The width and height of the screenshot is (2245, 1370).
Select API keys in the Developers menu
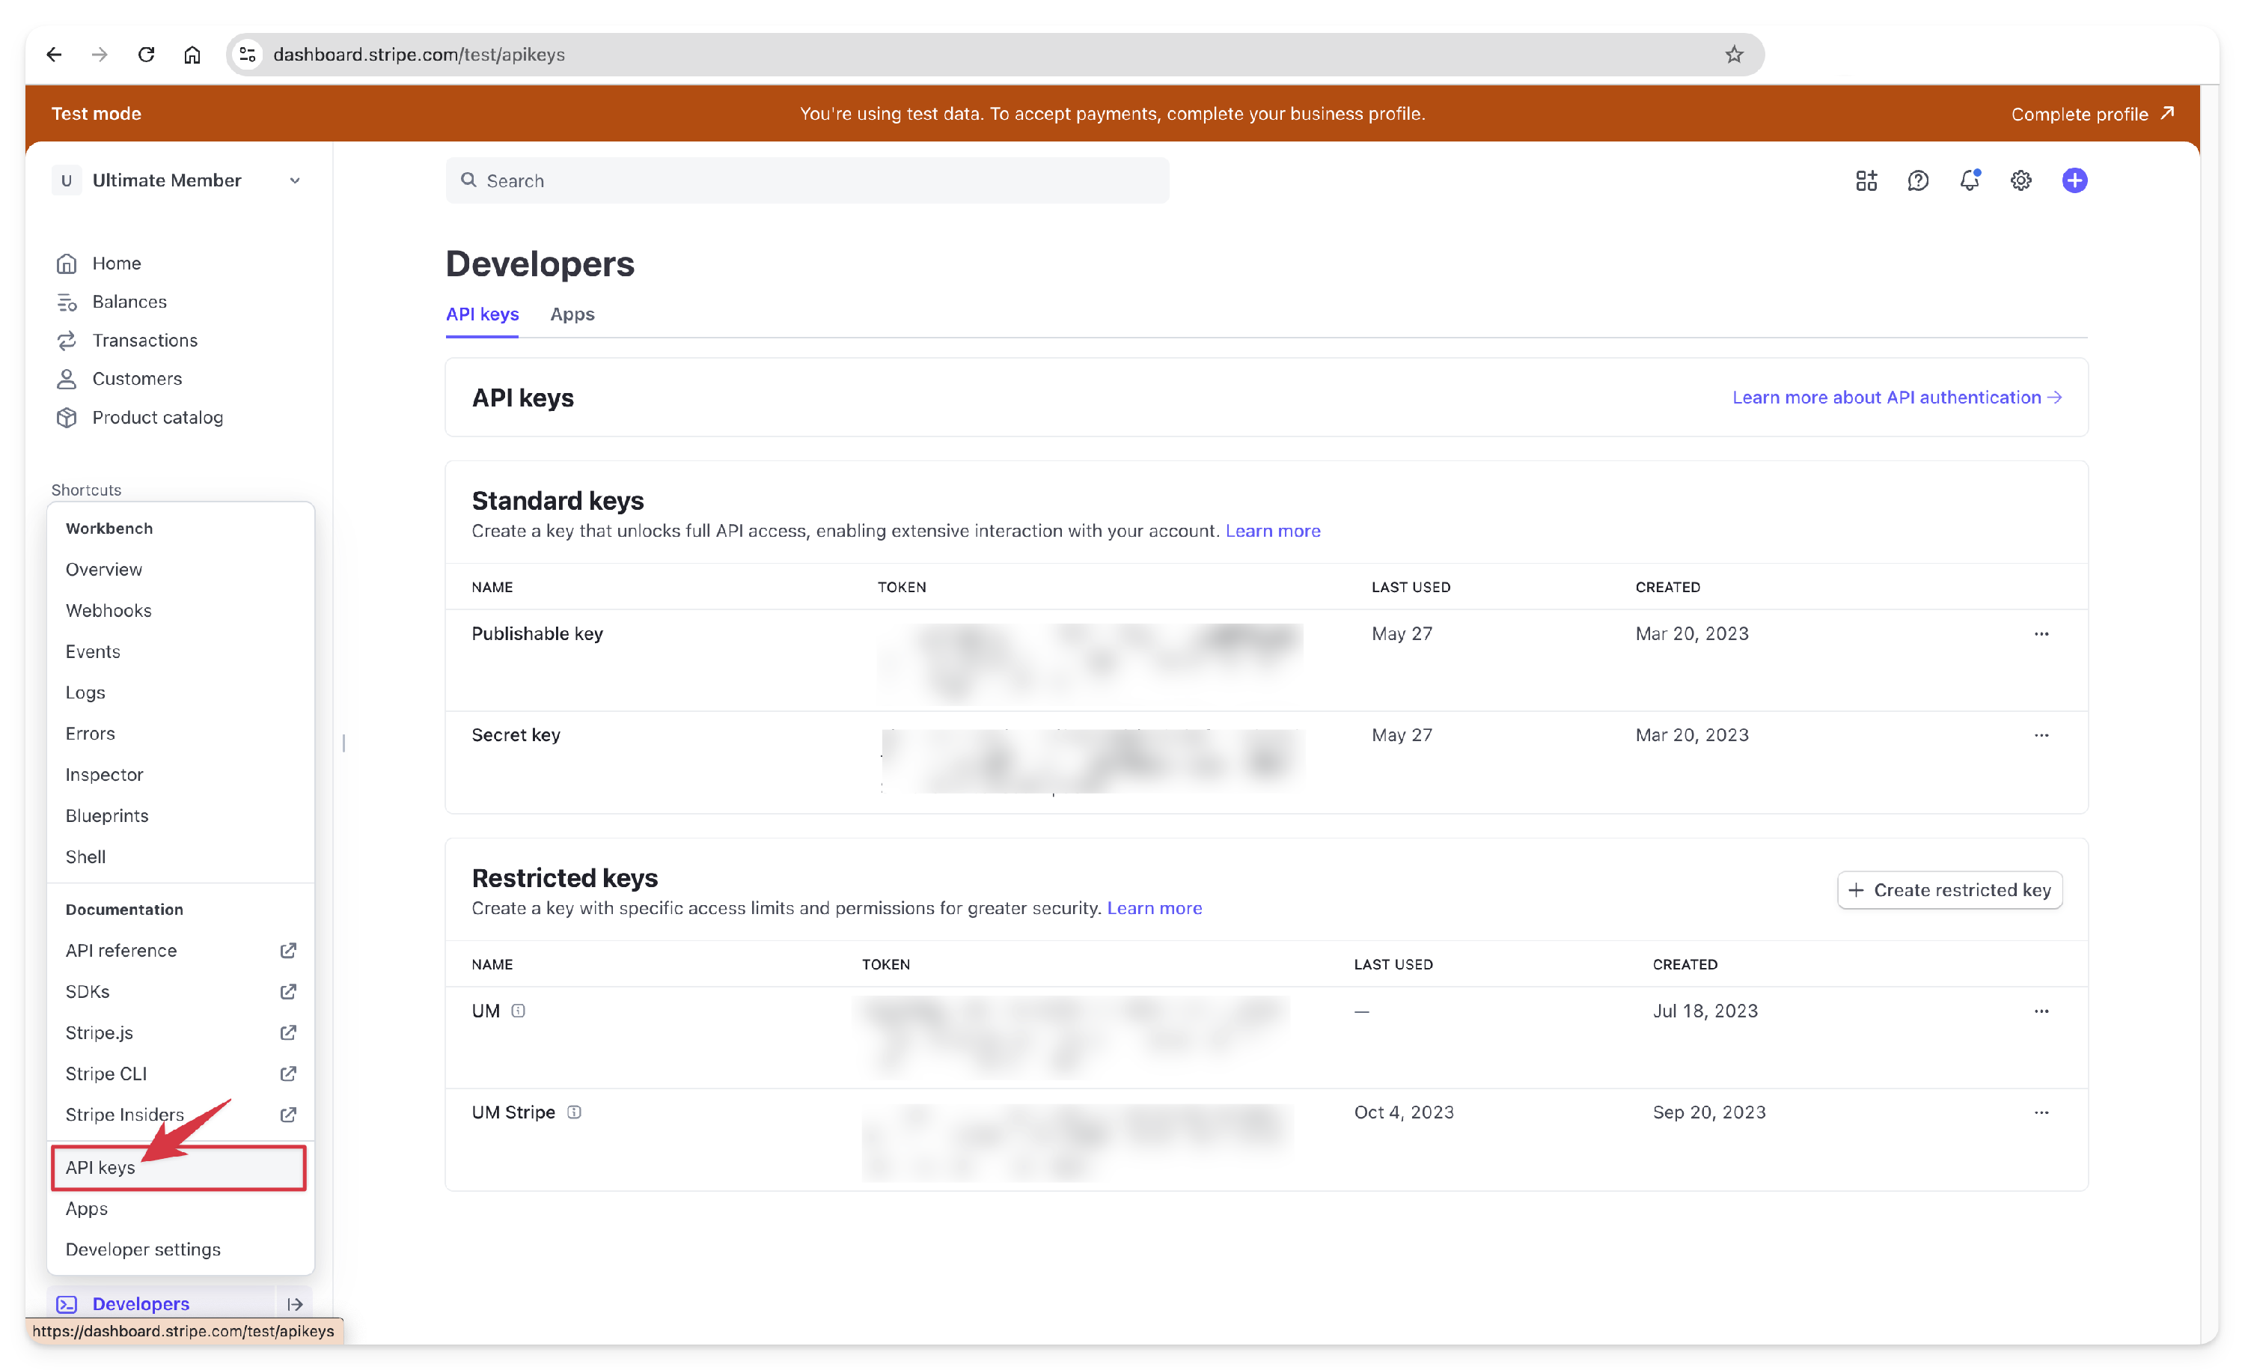point(179,1168)
